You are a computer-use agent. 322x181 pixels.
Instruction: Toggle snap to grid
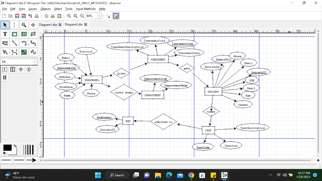108,16
